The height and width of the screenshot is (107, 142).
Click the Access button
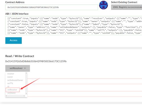pyautogui.click(x=14, y=40)
